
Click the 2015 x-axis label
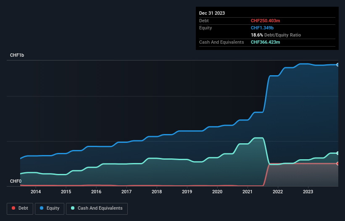pyautogui.click(x=66, y=192)
